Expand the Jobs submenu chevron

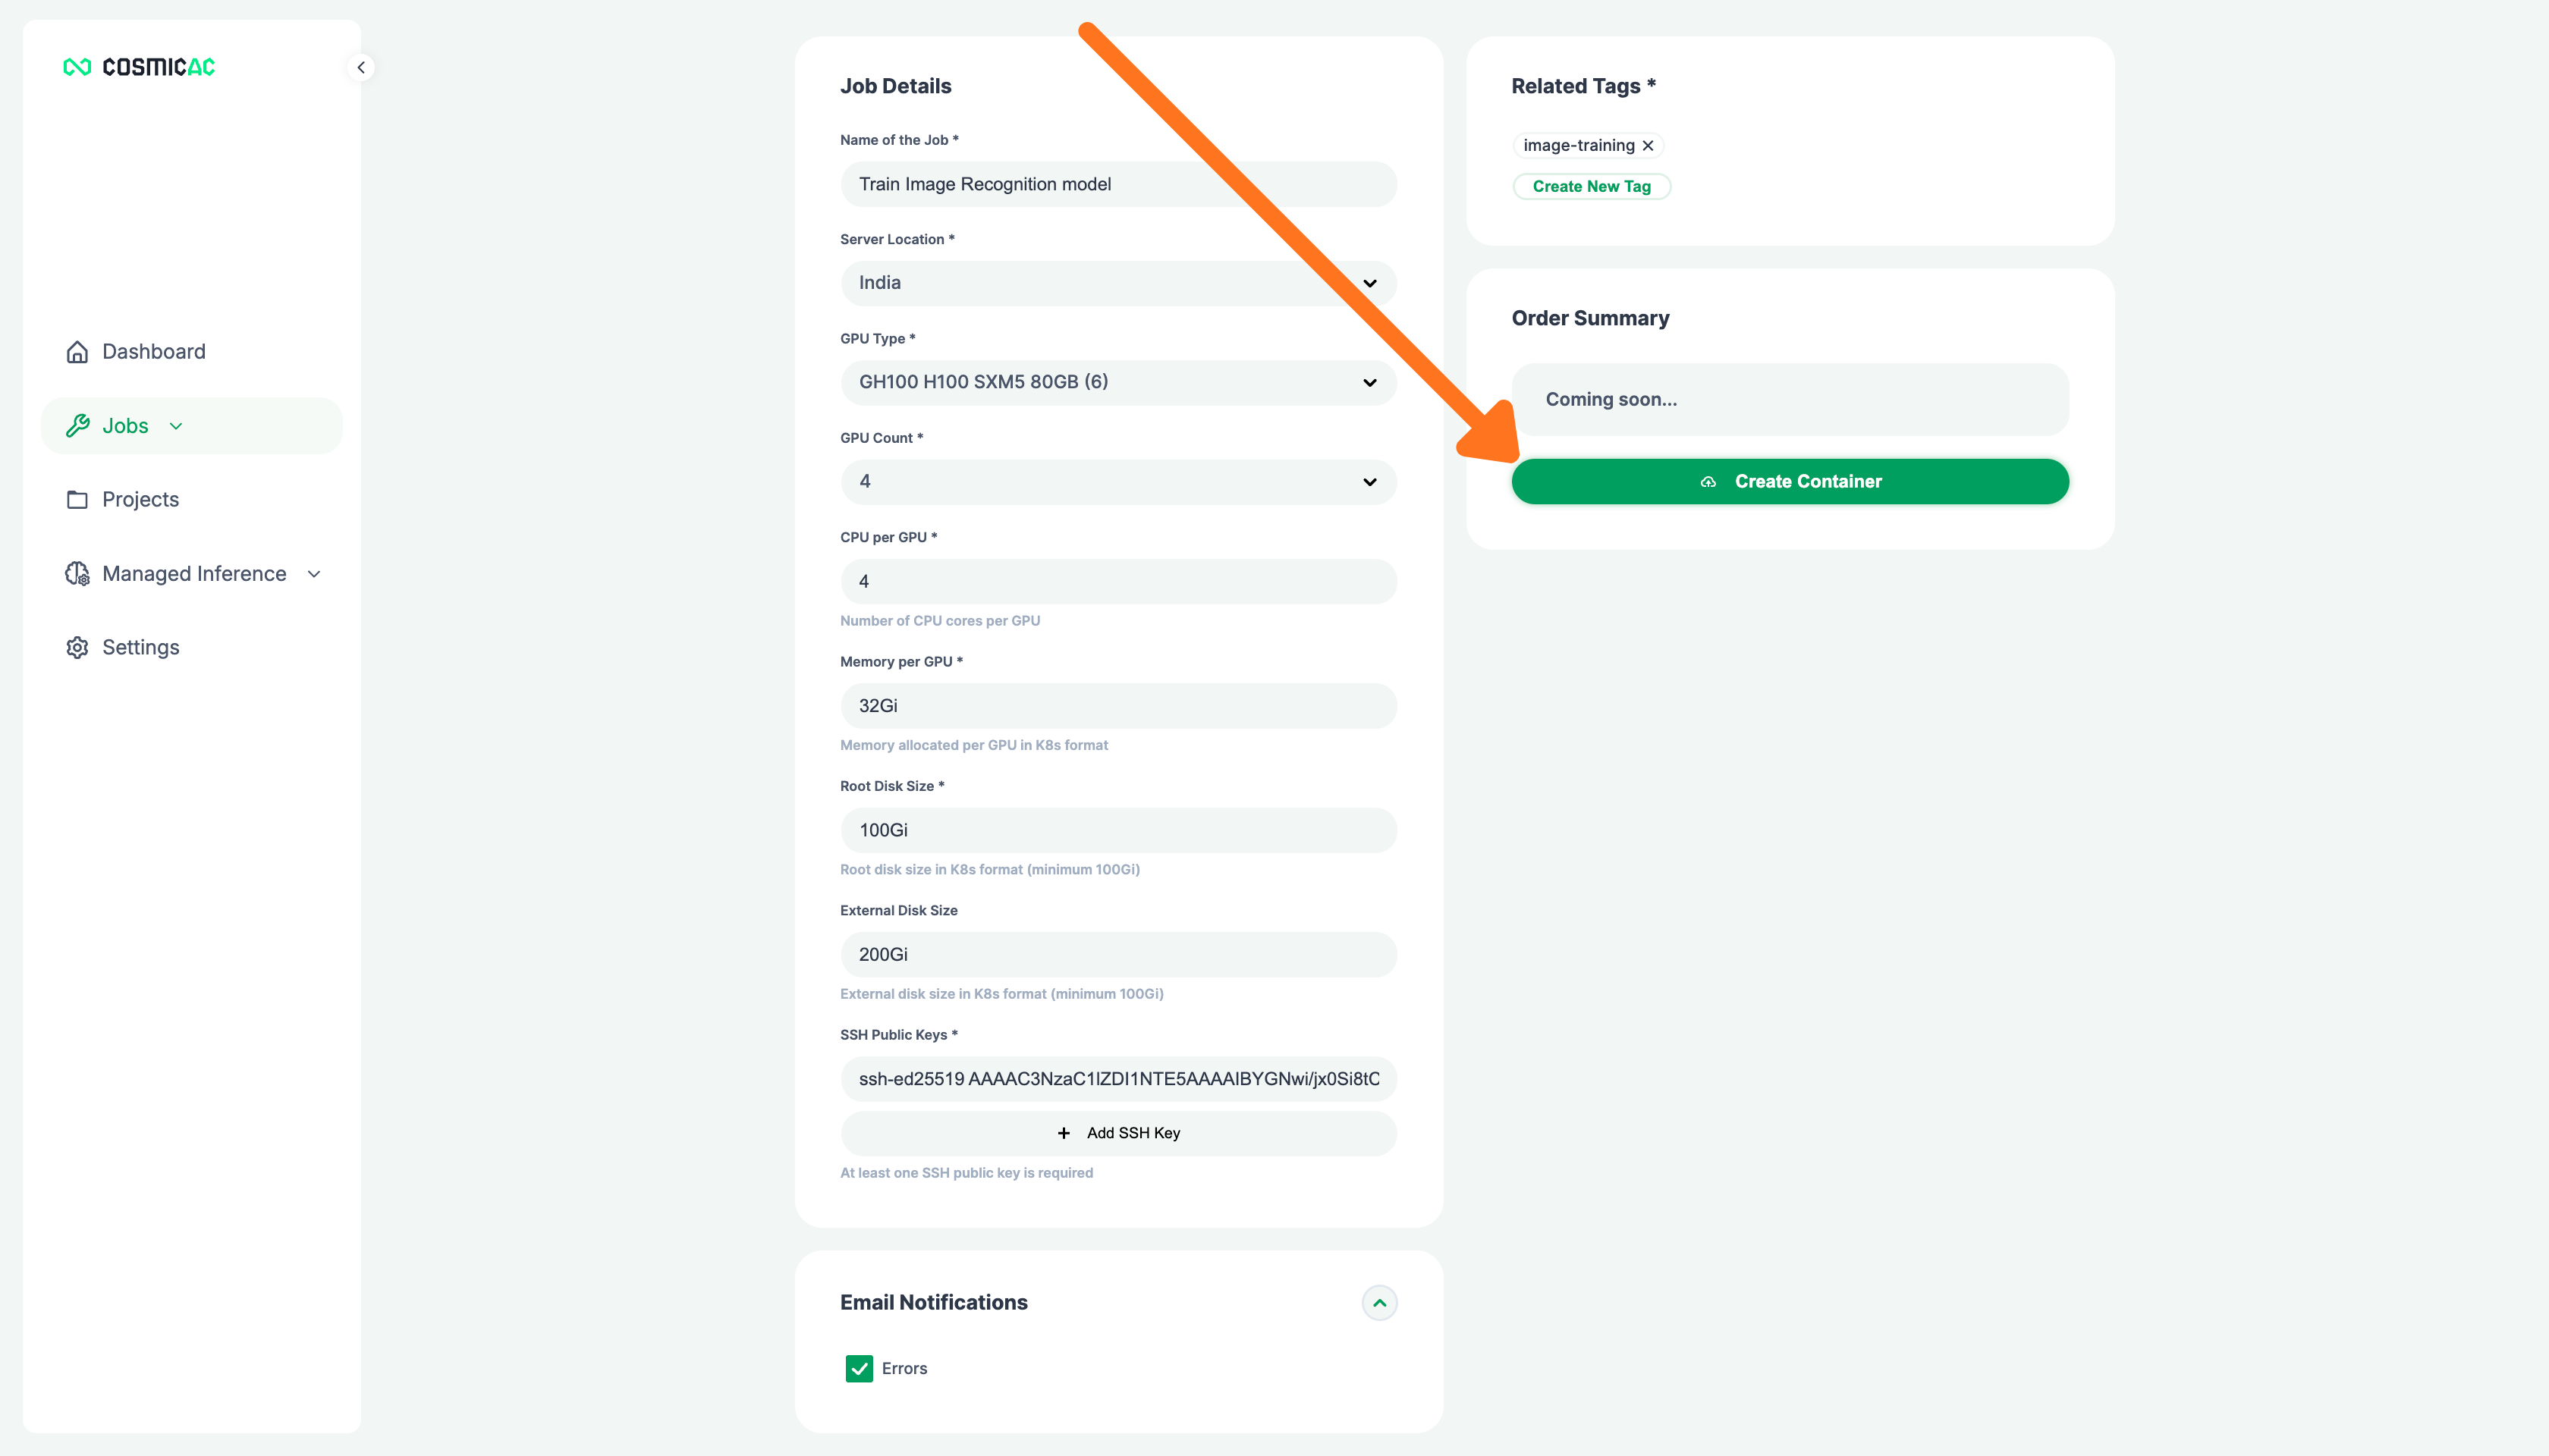[x=176, y=426]
